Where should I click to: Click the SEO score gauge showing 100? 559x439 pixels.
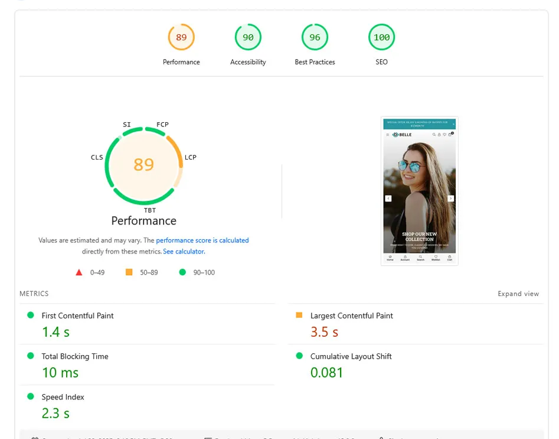(x=381, y=38)
